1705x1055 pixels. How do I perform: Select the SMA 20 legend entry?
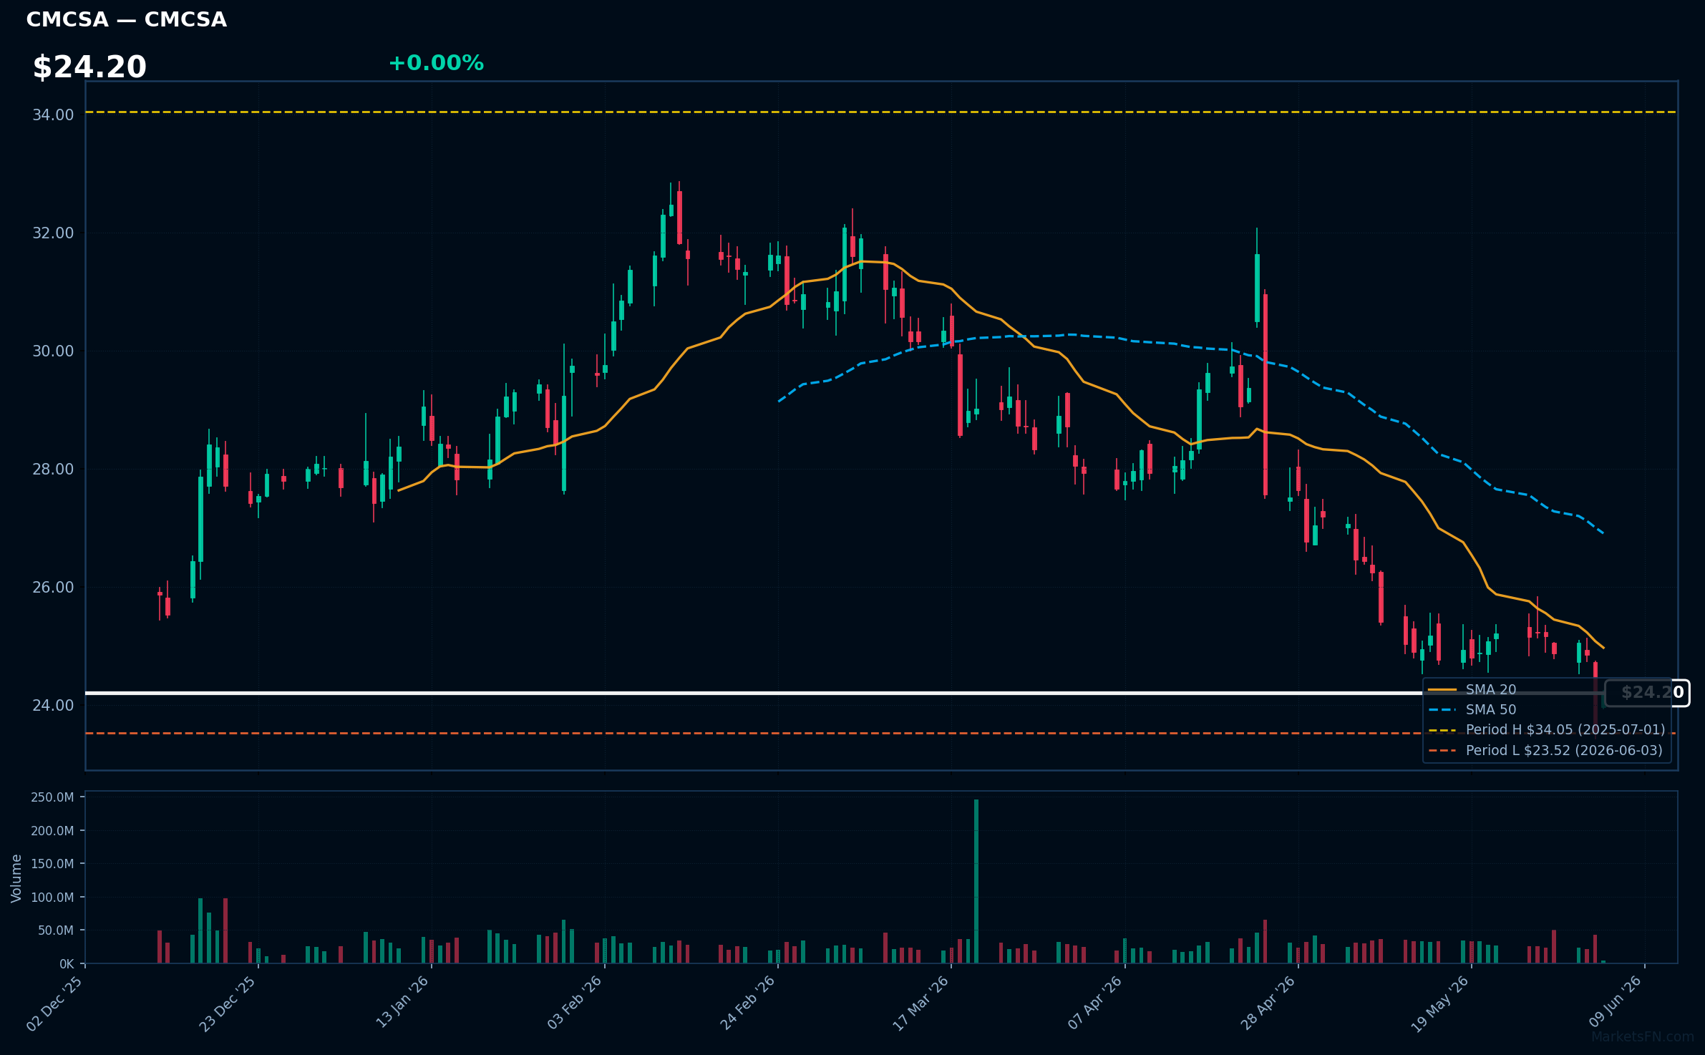point(1490,689)
